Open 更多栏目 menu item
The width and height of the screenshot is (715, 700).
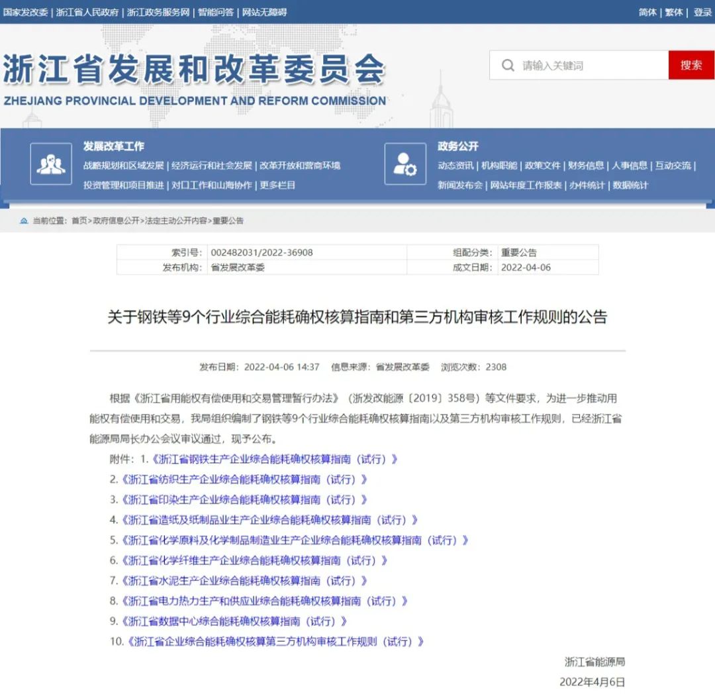[277, 185]
